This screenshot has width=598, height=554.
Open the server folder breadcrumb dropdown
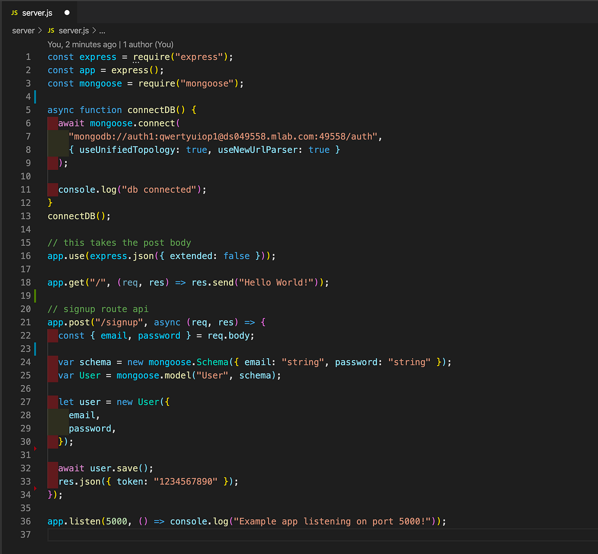[x=23, y=30]
